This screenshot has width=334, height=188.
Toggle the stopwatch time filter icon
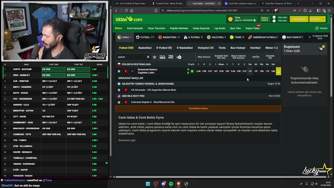[x=179, y=57]
